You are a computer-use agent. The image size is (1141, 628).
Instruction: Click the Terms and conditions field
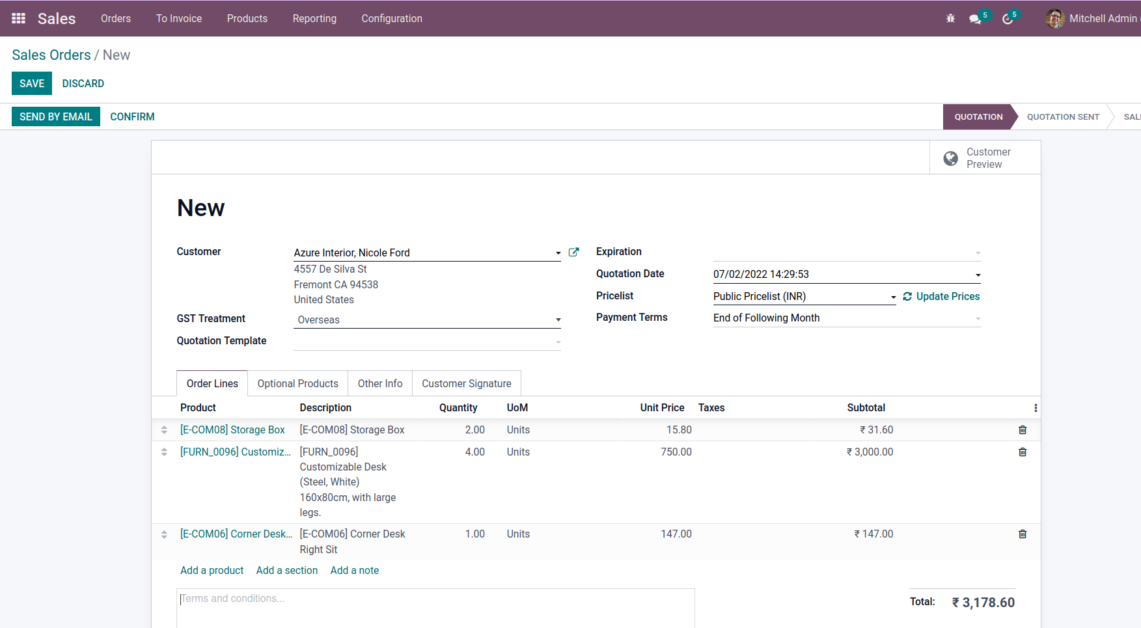tap(435, 608)
